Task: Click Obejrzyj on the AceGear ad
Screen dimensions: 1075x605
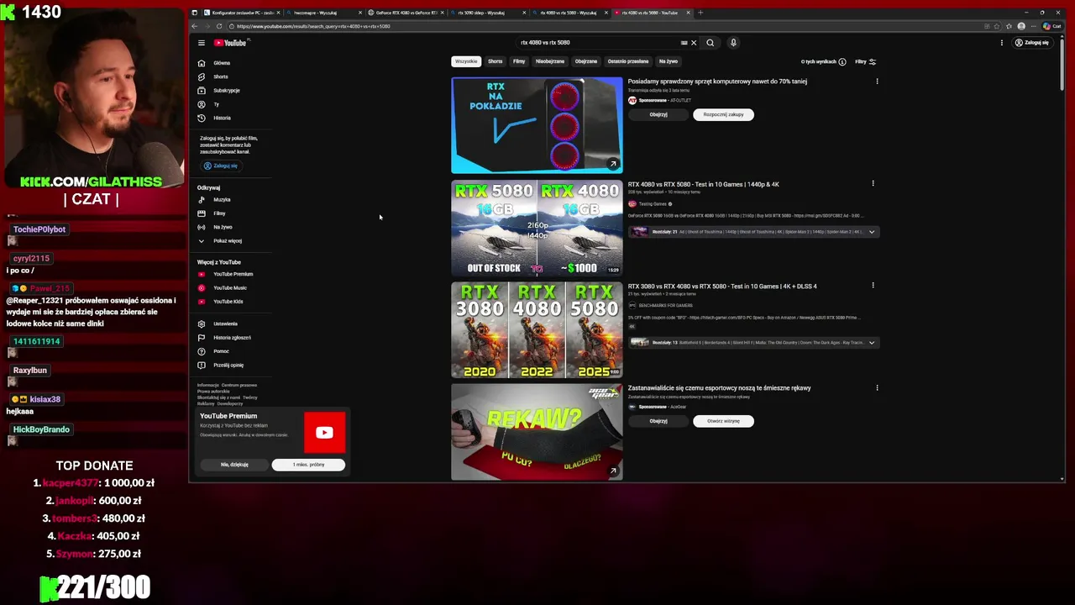Action: click(x=658, y=421)
